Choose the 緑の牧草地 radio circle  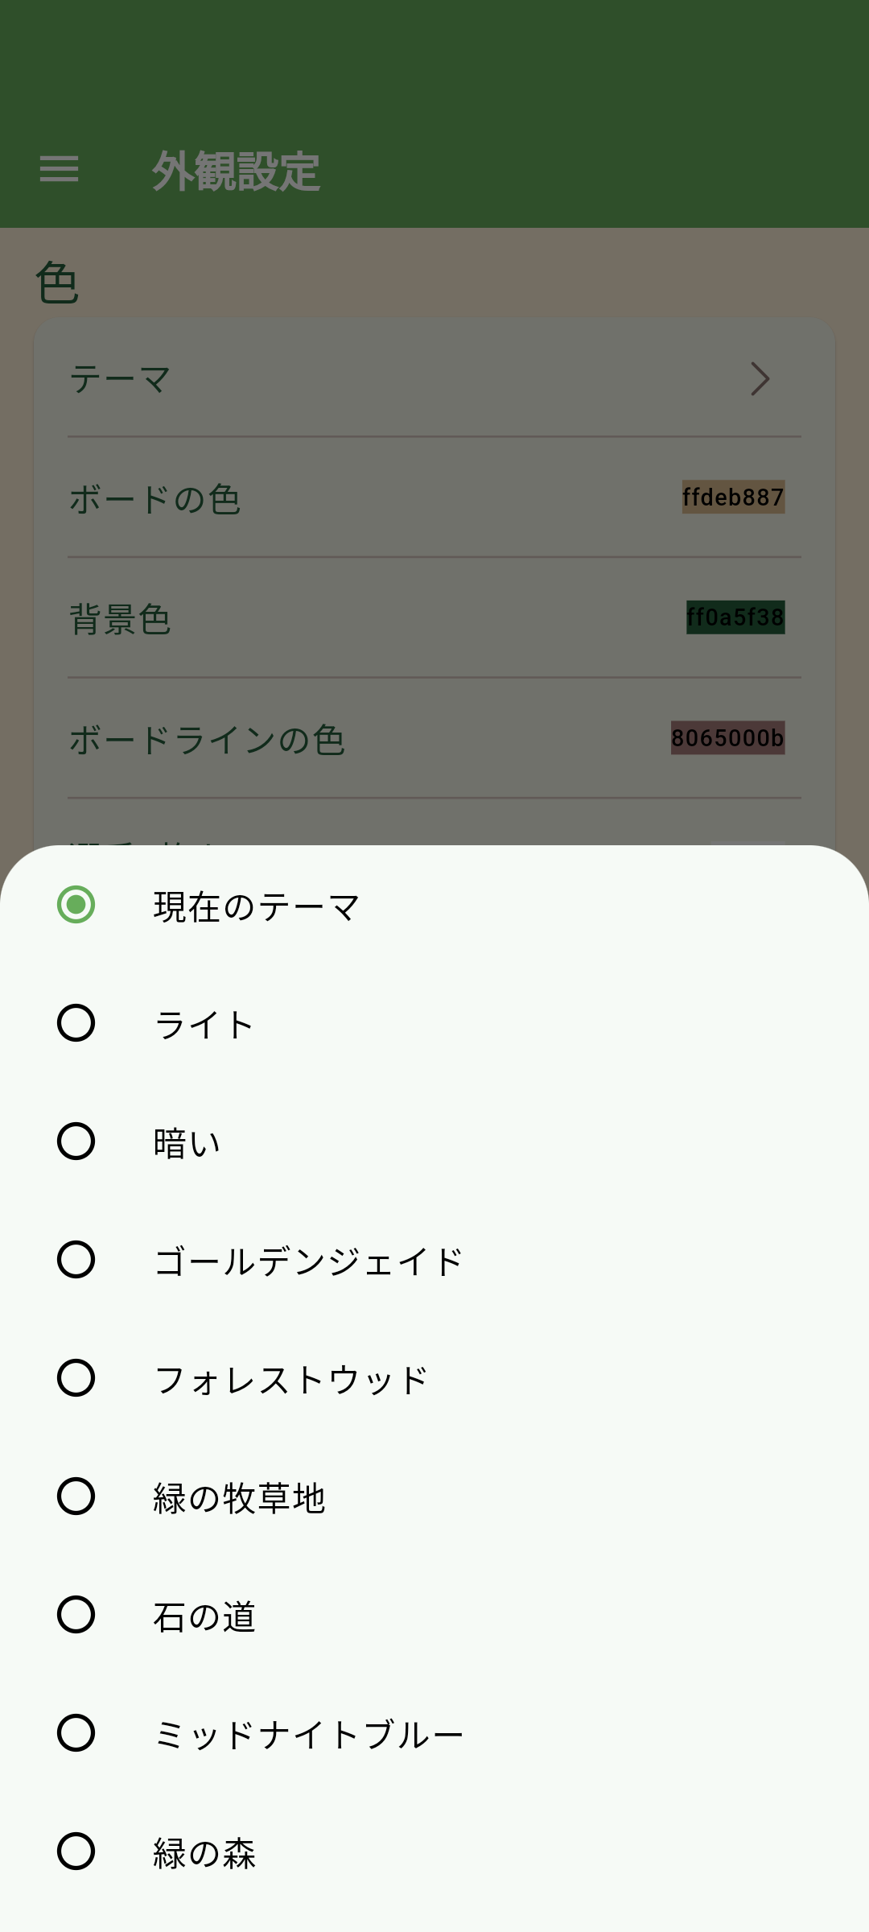[76, 1496]
